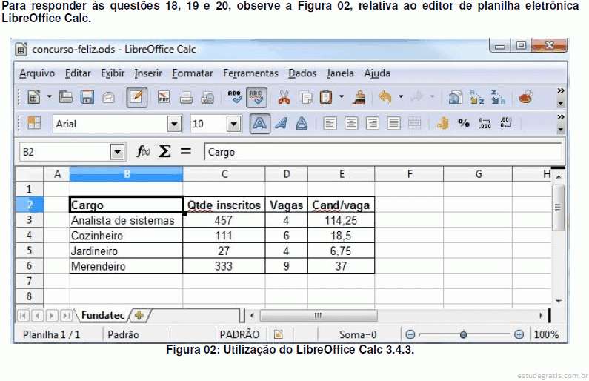Image resolution: width=589 pixels, height=381 pixels.
Task: Click the PADRÃO selection mode field
Action: click(239, 334)
